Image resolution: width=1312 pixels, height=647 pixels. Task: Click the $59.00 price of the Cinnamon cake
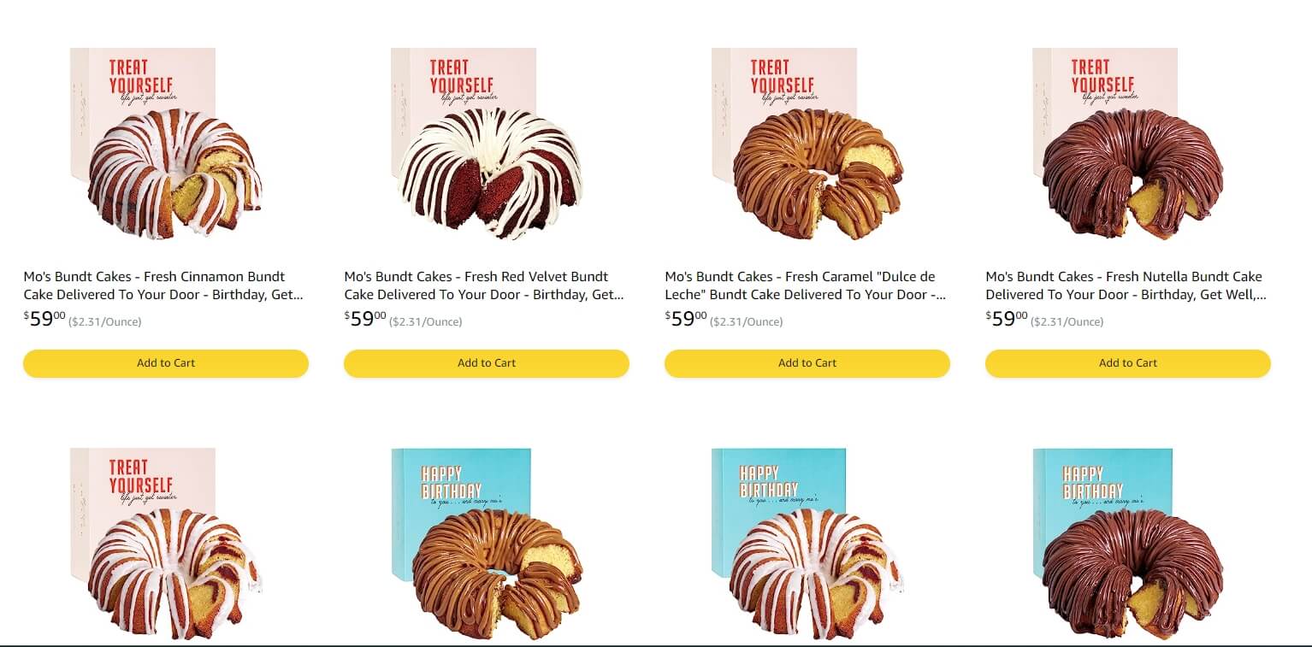44,319
